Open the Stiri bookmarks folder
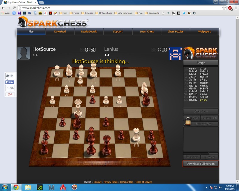The height and width of the screenshot is (191, 239). click(x=63, y=13)
